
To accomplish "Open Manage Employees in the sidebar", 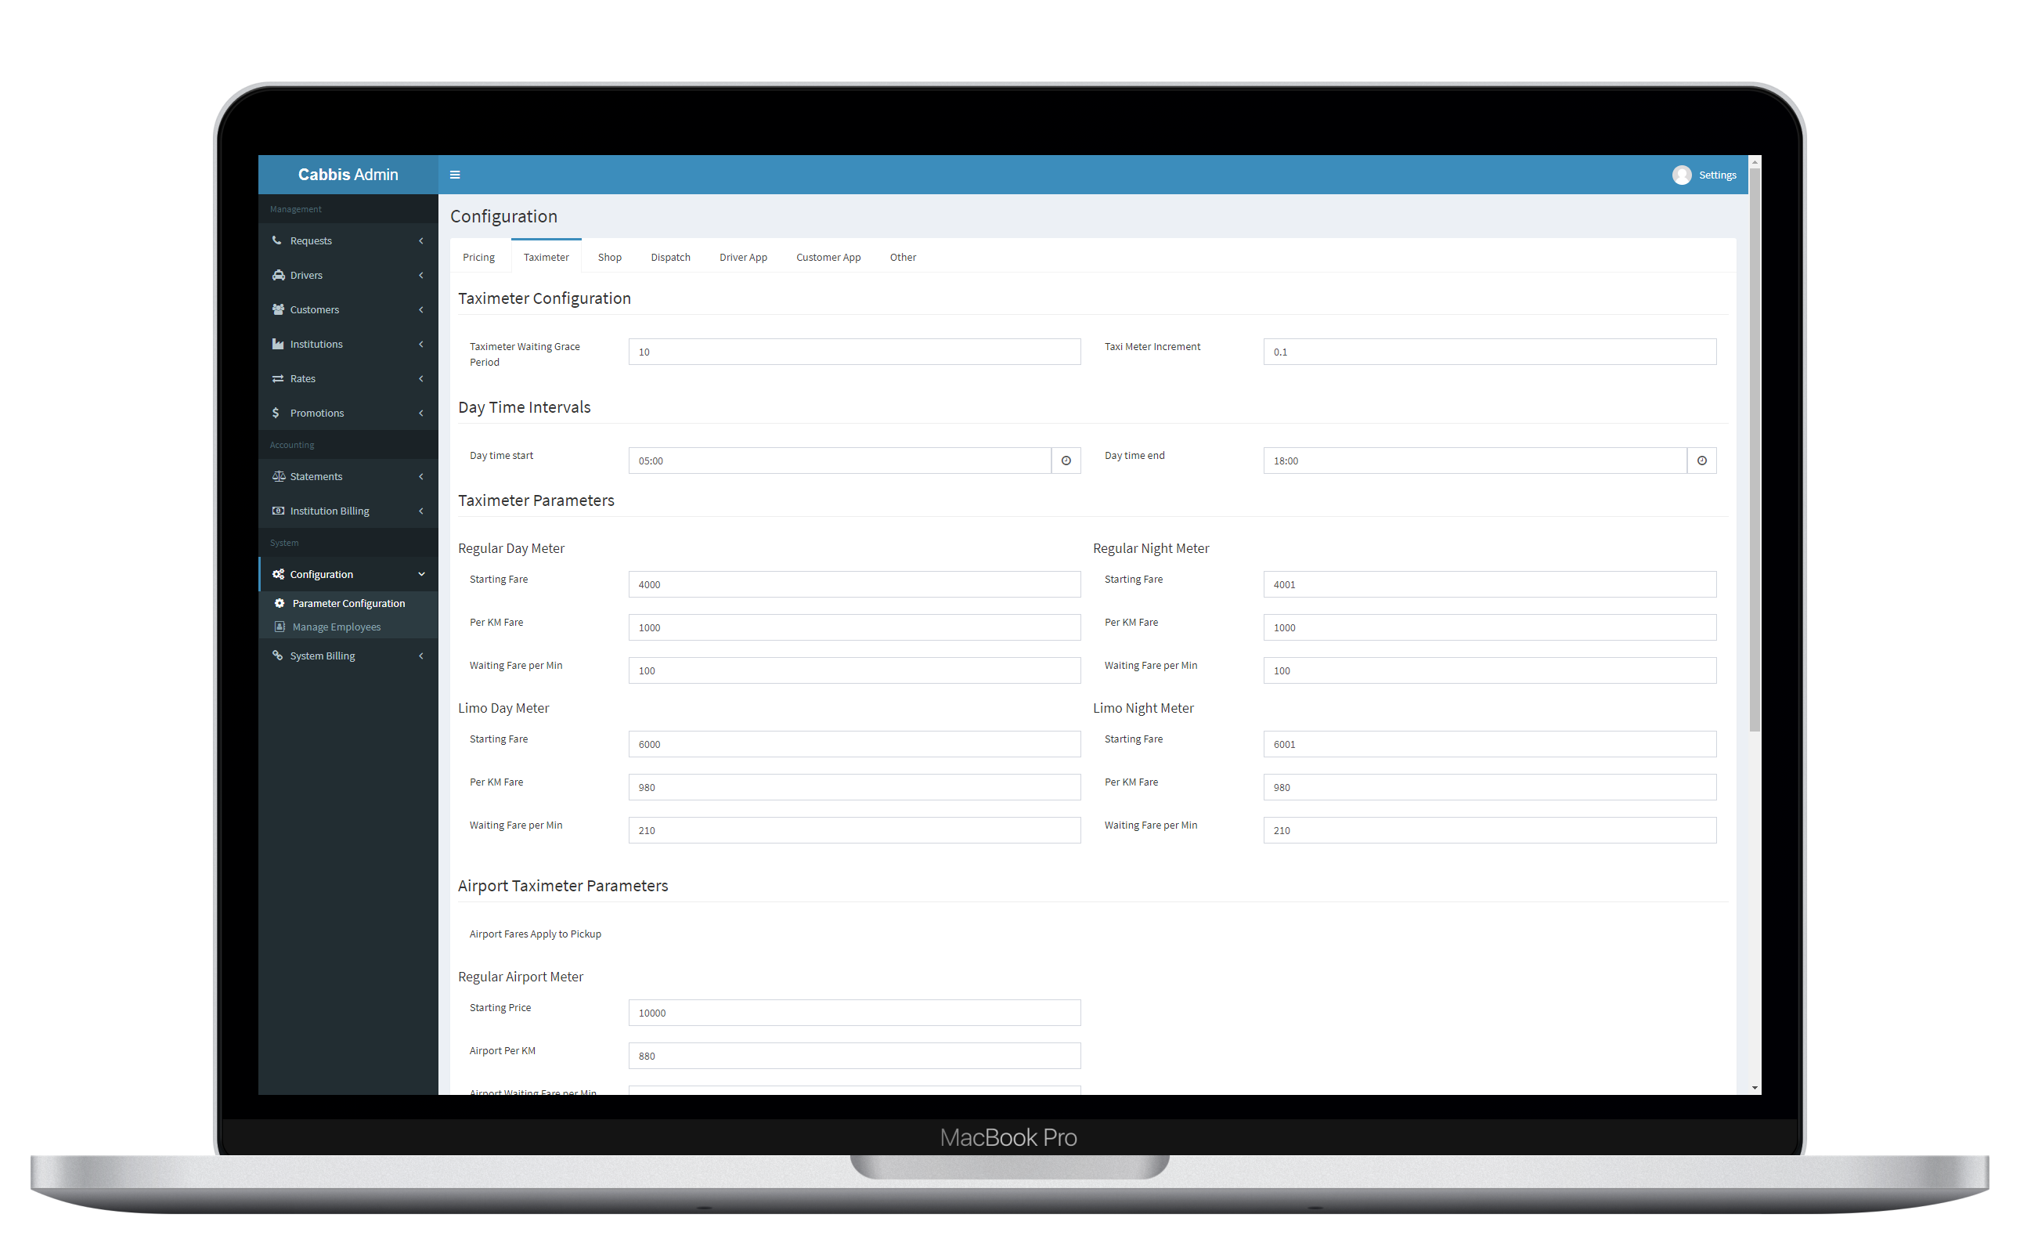I will pos(336,627).
